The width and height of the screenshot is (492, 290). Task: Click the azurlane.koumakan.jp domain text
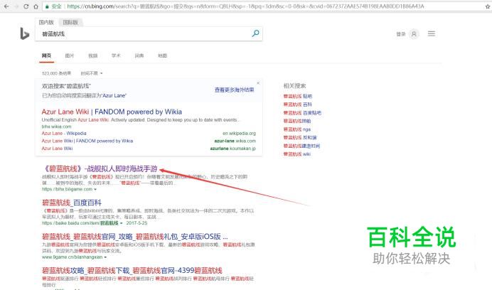pyautogui.click(x=232, y=148)
